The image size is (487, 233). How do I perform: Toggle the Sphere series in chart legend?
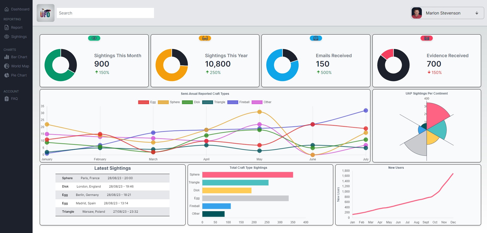(x=169, y=102)
